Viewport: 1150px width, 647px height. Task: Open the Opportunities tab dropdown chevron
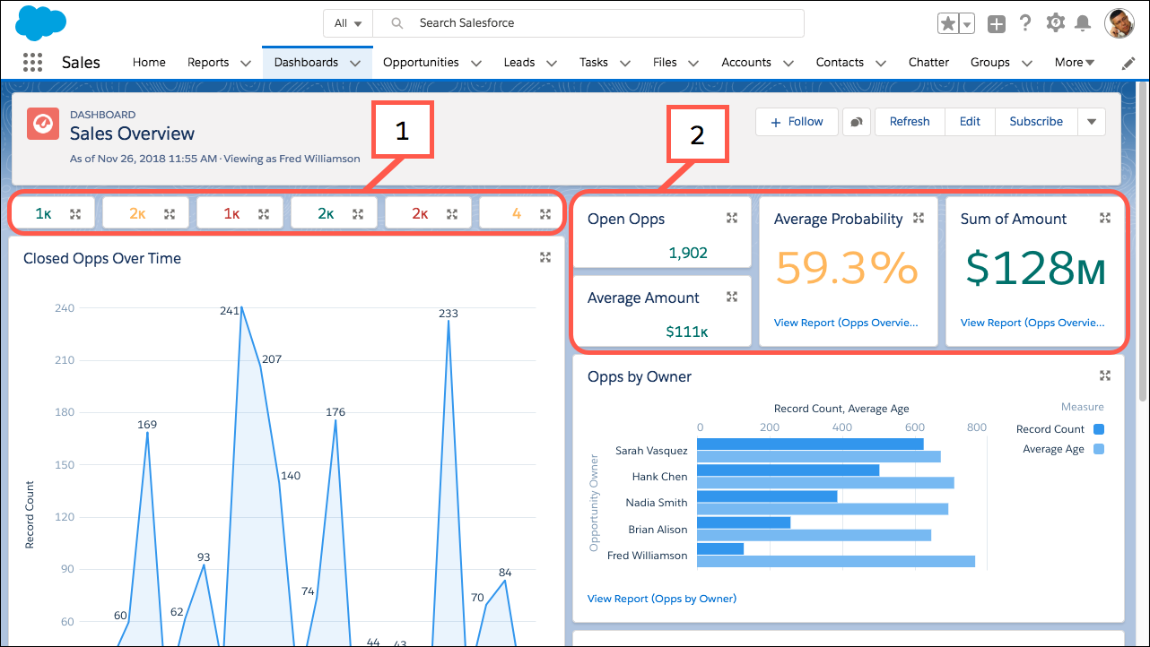tap(476, 63)
